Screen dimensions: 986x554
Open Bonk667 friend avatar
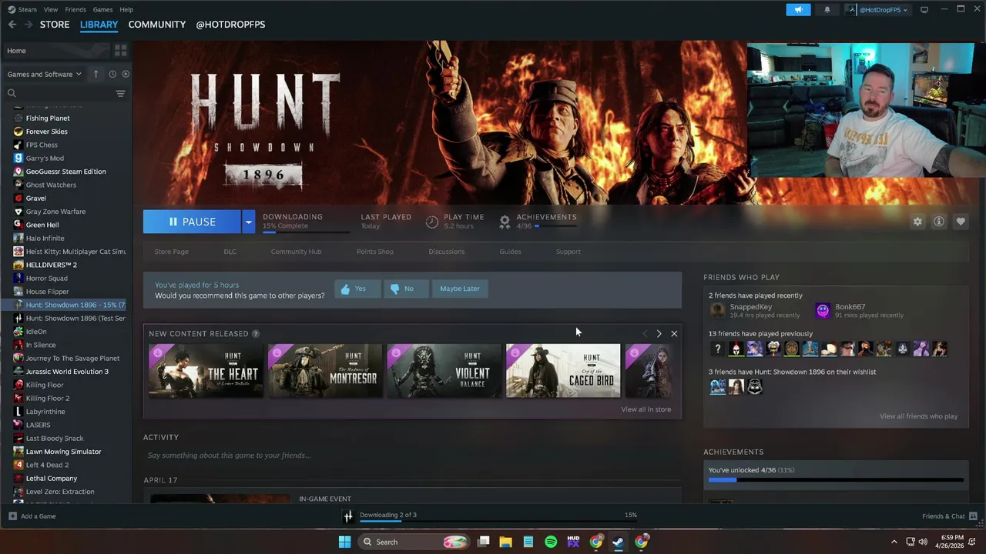coord(823,310)
